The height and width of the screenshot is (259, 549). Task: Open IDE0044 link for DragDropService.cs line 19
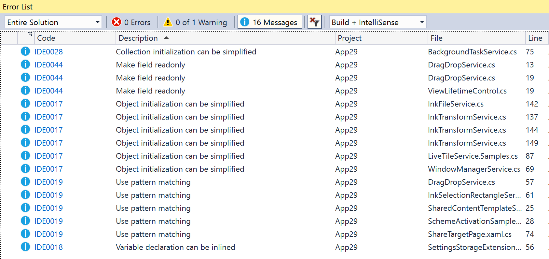point(48,78)
